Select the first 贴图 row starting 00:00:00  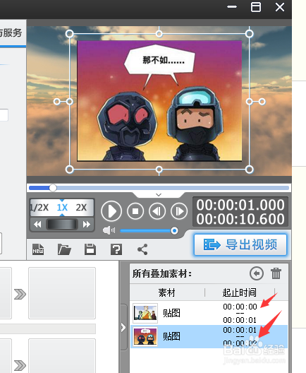[209, 313]
